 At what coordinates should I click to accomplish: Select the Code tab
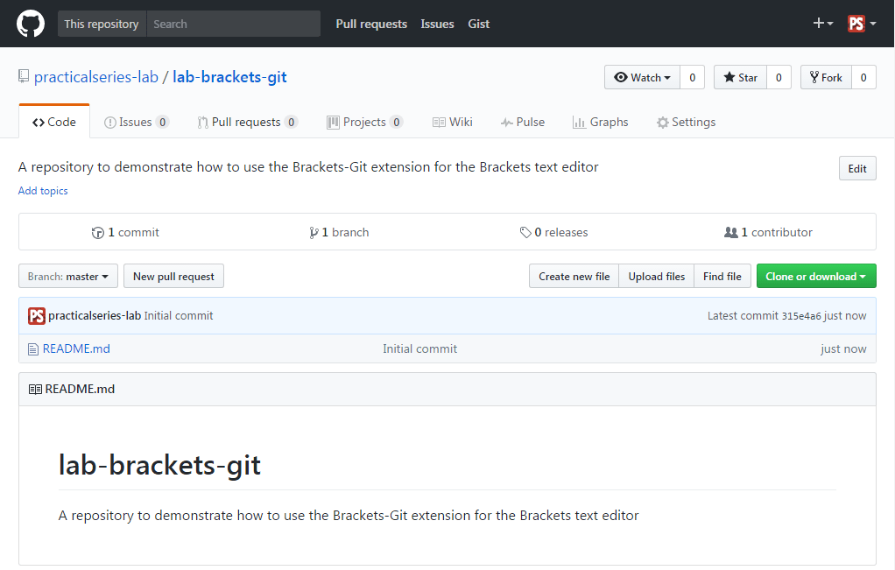tap(54, 122)
